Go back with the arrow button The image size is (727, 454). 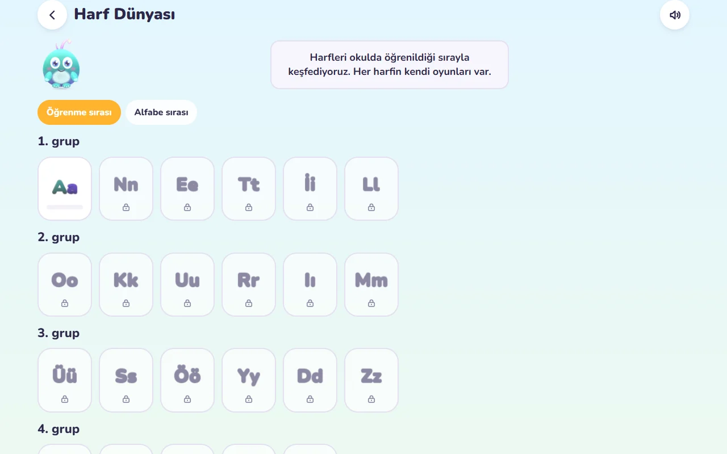[x=52, y=15]
